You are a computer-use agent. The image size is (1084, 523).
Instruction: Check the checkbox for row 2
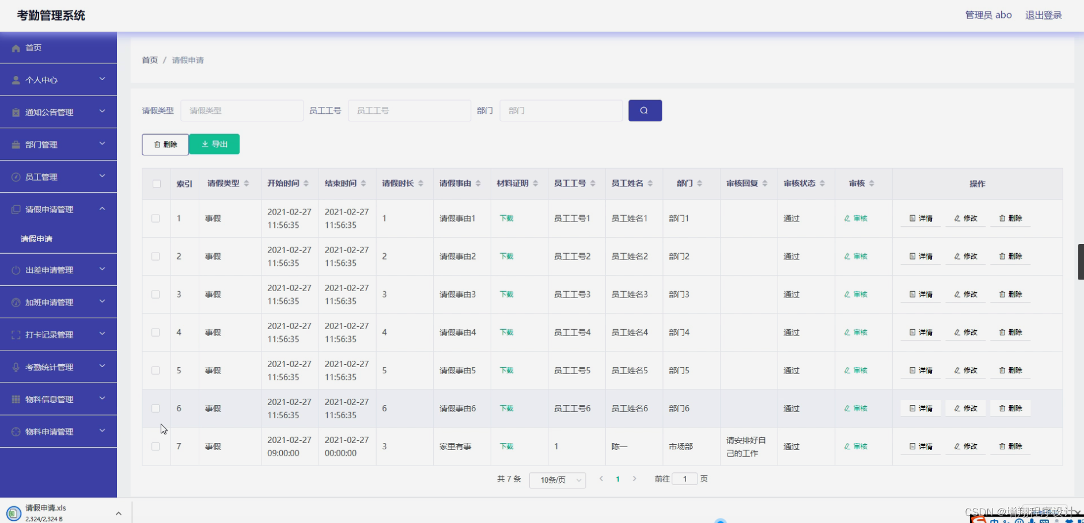tap(156, 257)
